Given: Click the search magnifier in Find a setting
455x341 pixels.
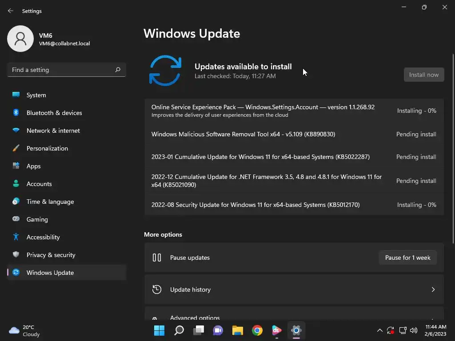Looking at the screenshot, I should [118, 70].
